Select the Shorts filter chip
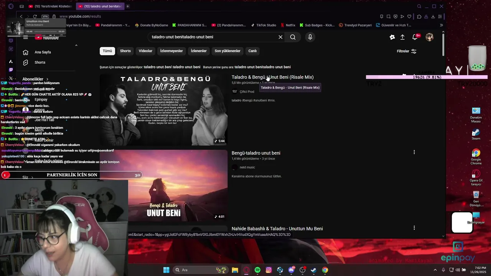Image resolution: width=491 pixels, height=276 pixels. click(x=125, y=51)
